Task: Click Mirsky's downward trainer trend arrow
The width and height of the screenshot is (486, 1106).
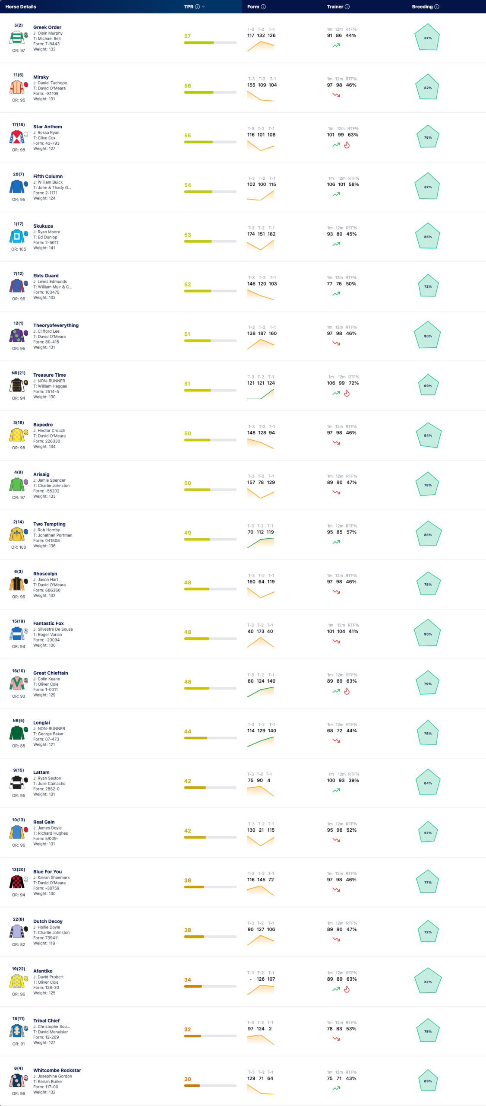Action: (x=336, y=95)
